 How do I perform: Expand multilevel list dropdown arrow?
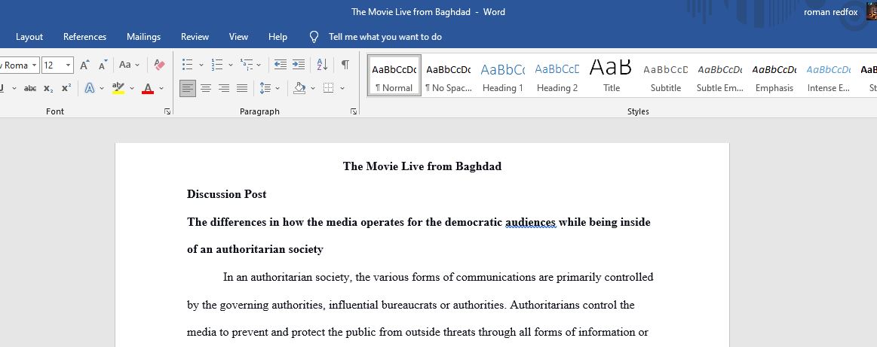[x=259, y=65]
